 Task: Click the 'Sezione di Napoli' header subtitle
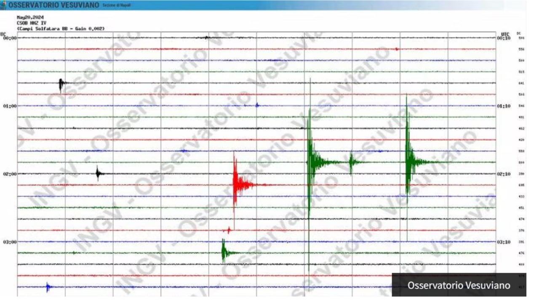[x=117, y=5]
